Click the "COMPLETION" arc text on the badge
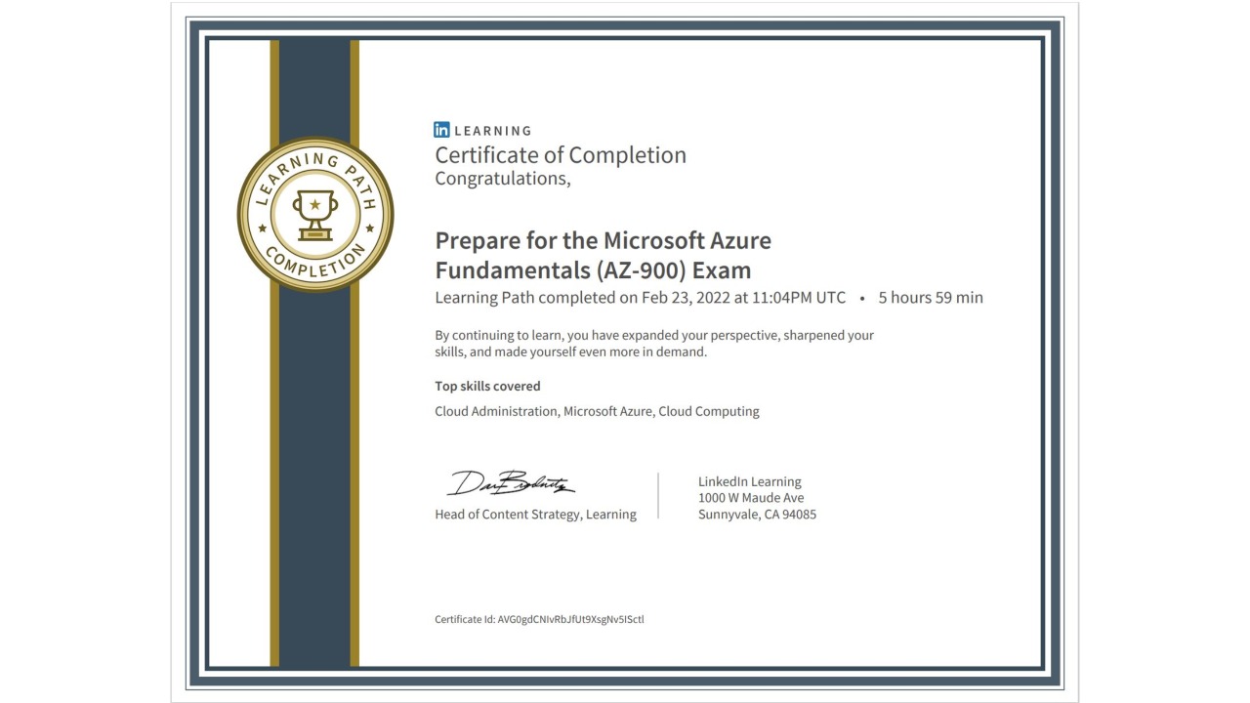This screenshot has height=703, width=1250. 314,266
